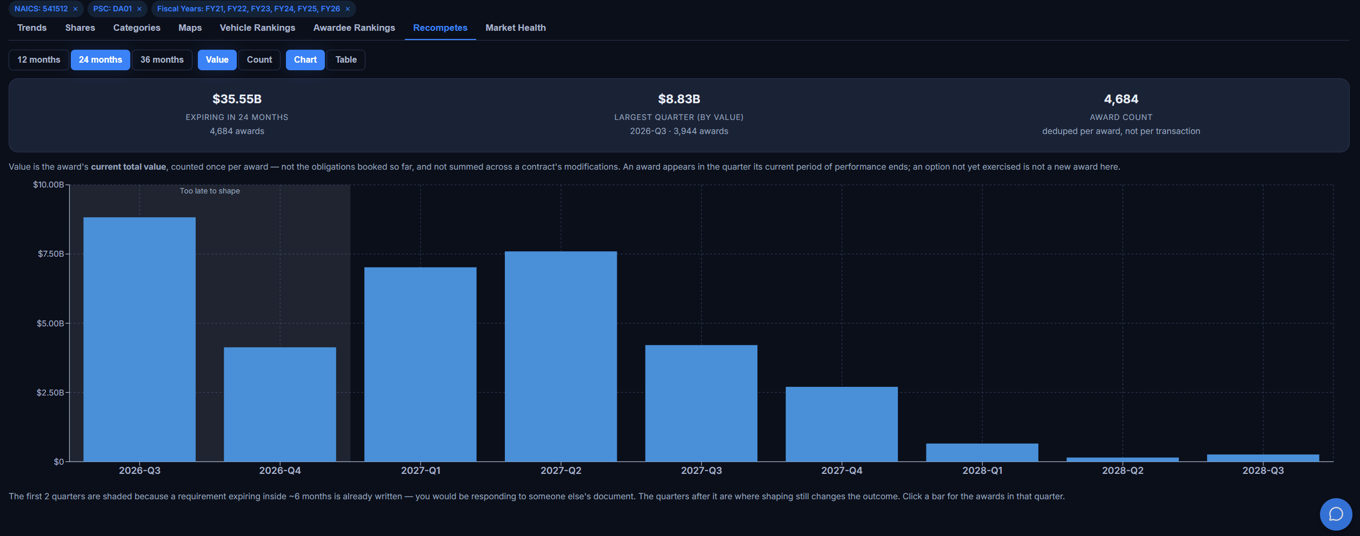Open the Awardee Rankings tab
1360x536 pixels.
pos(354,28)
